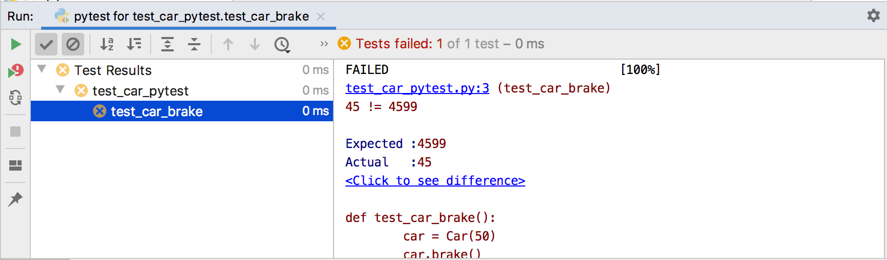The width and height of the screenshot is (887, 260).
Task: Click the 'Click to see difference' link
Action: pos(435,180)
